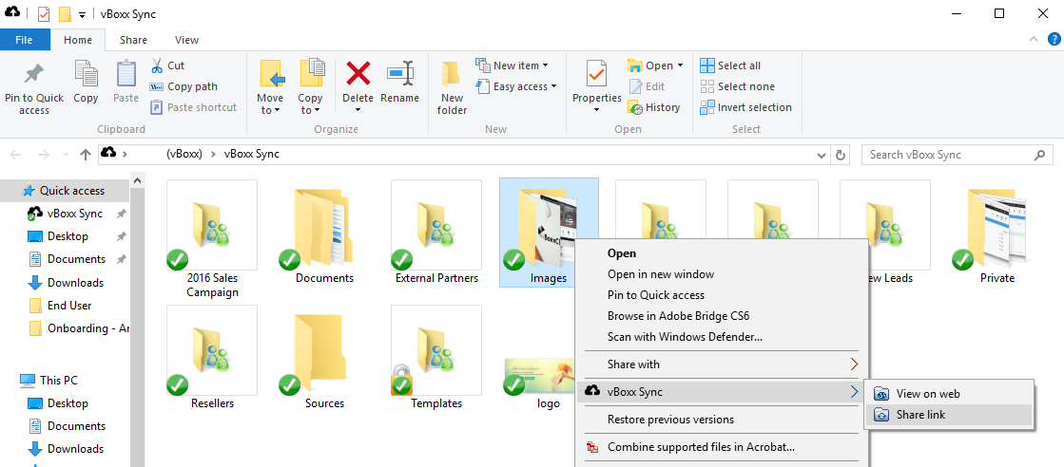Image resolution: width=1064 pixels, height=467 pixels.
Task: Click the red Delete X icon
Action: pyautogui.click(x=358, y=72)
